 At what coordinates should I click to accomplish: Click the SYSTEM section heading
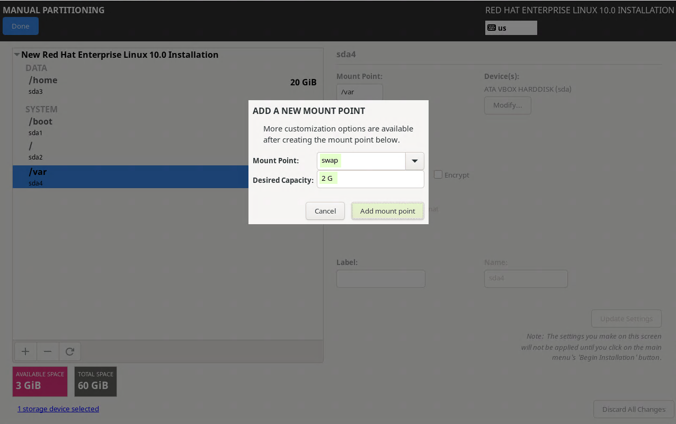coord(41,109)
